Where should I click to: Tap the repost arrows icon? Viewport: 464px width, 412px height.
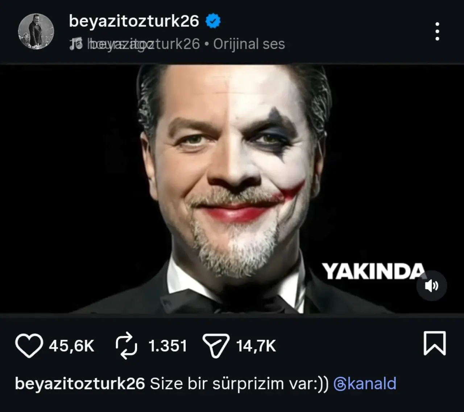point(126,345)
